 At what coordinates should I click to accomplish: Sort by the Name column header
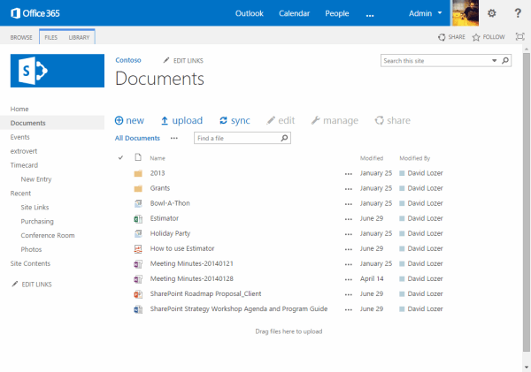point(158,158)
